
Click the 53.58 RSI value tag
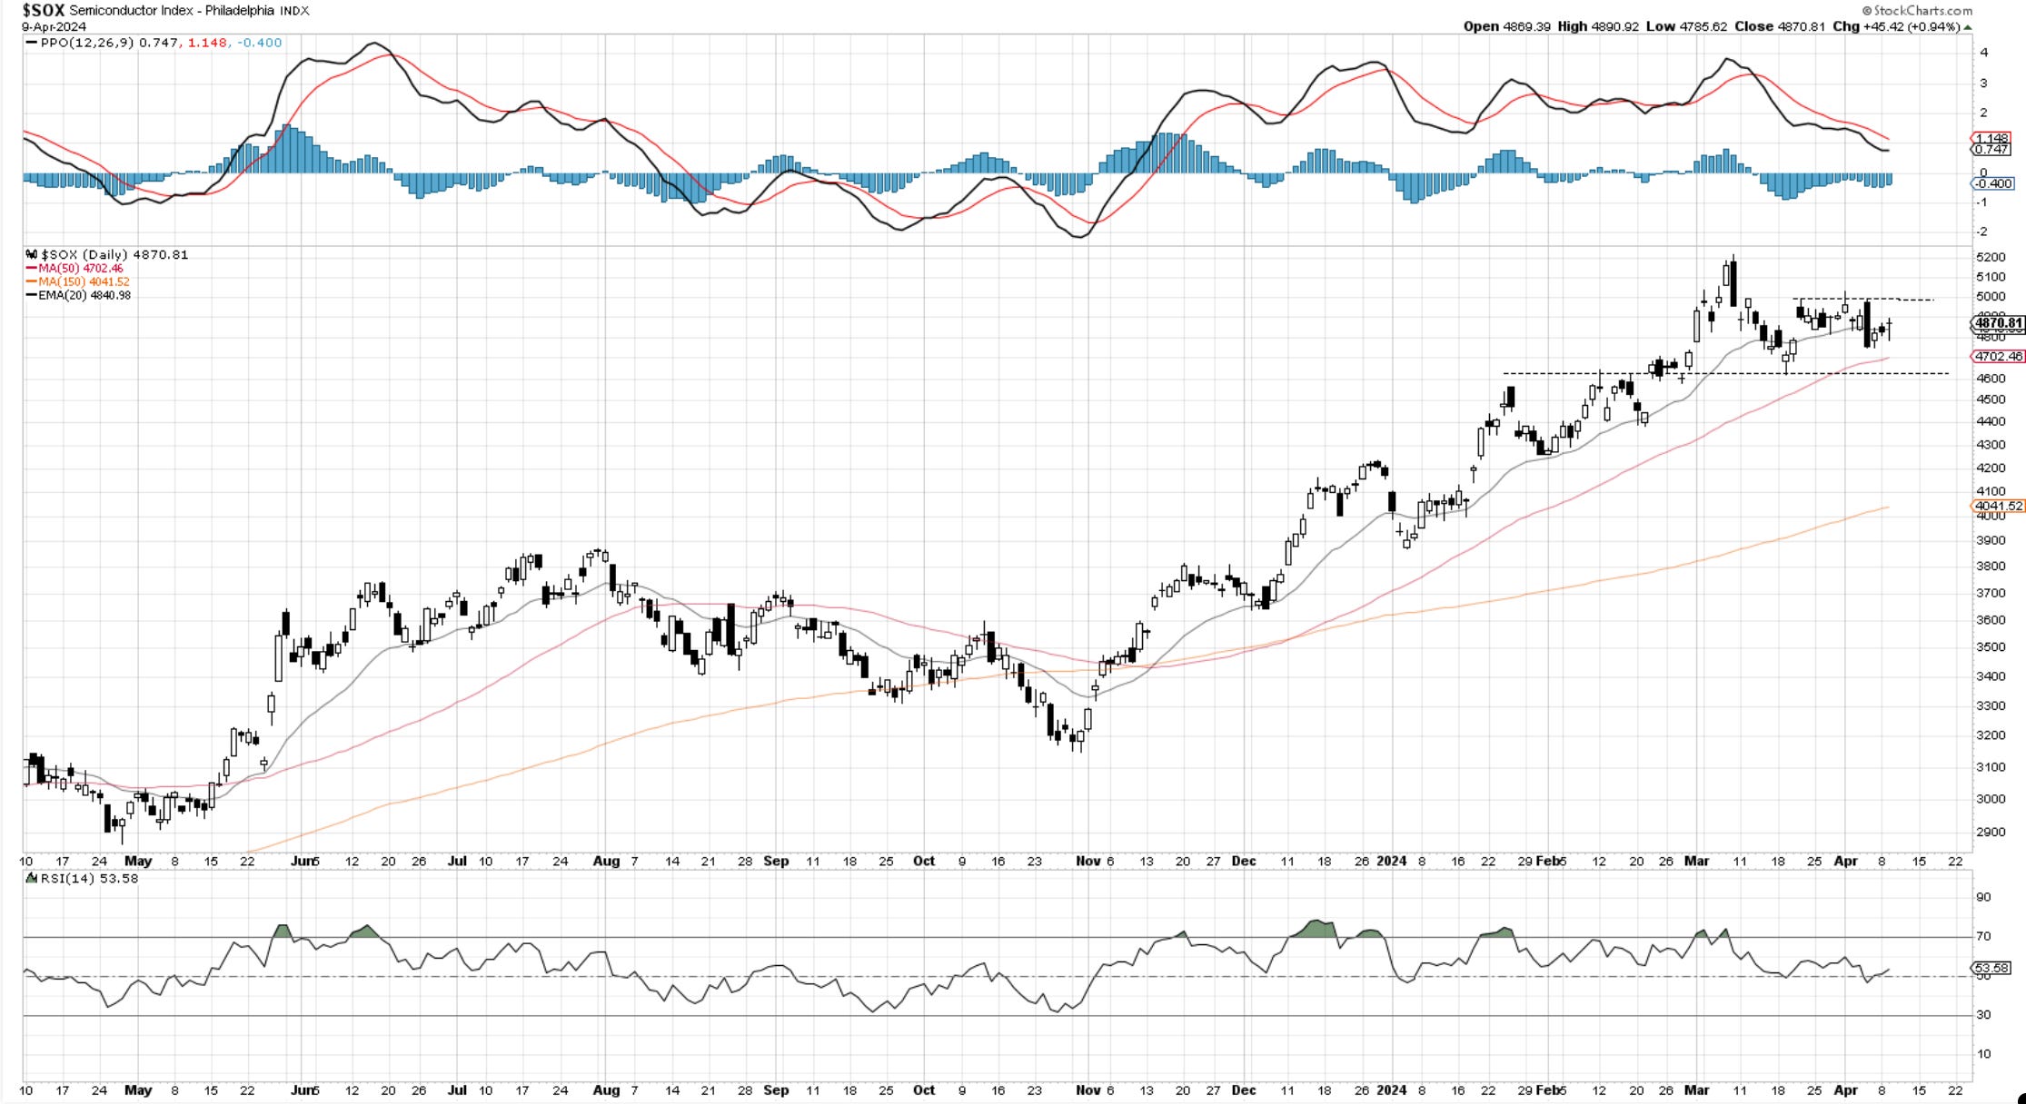[1990, 968]
